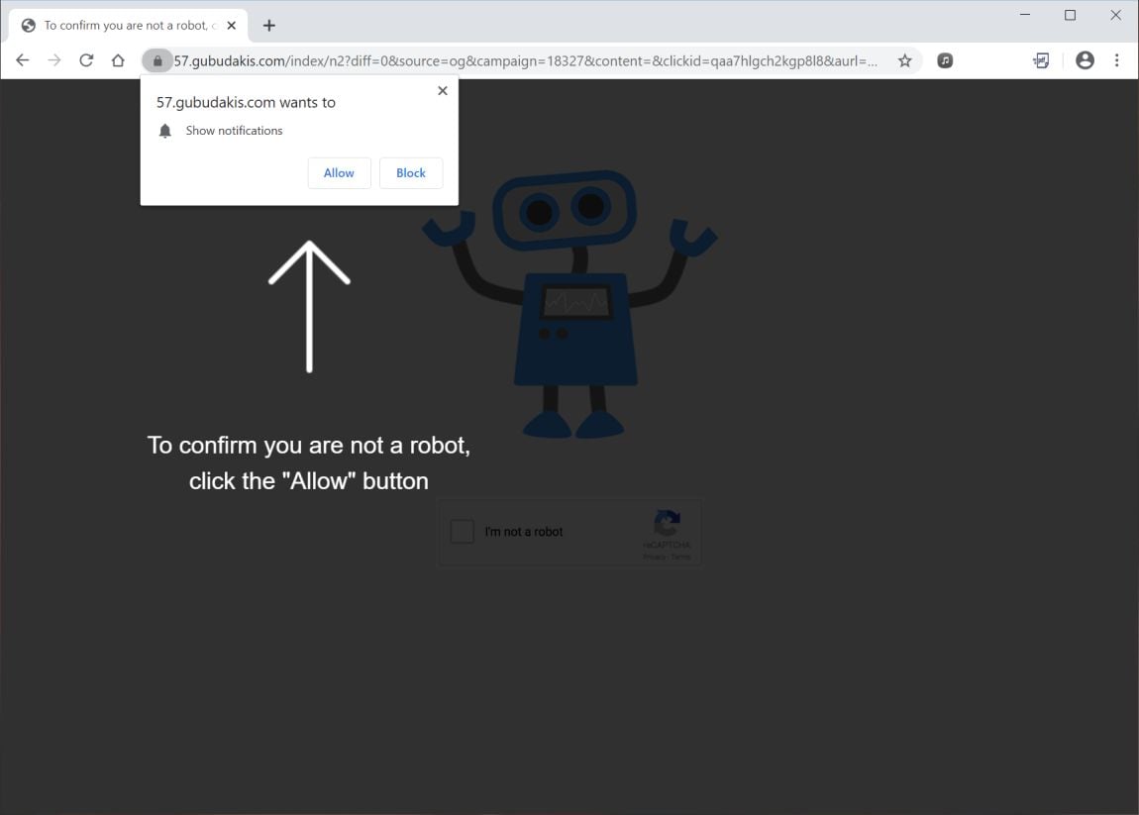Click the bell icon in permission popup
The width and height of the screenshot is (1139, 815).
(x=164, y=131)
